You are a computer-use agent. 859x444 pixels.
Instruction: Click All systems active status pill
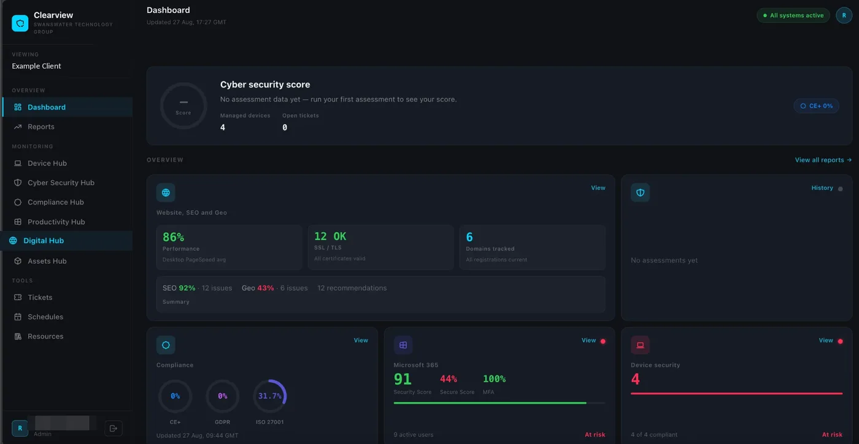click(793, 15)
